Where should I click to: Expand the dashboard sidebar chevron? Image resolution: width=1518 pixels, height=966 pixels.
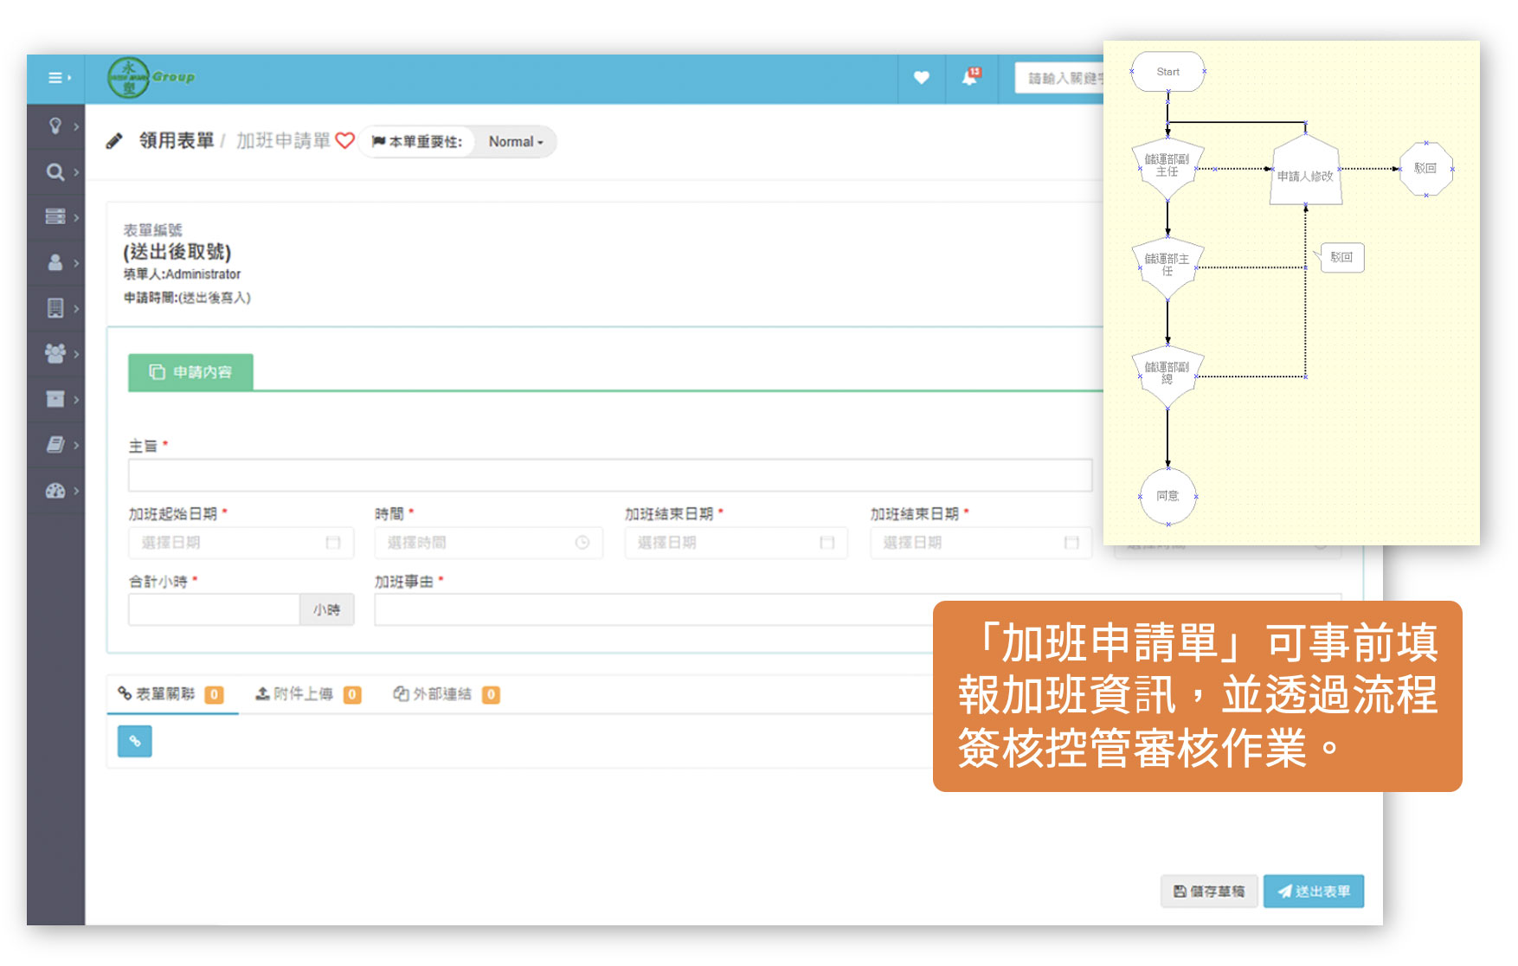76,491
